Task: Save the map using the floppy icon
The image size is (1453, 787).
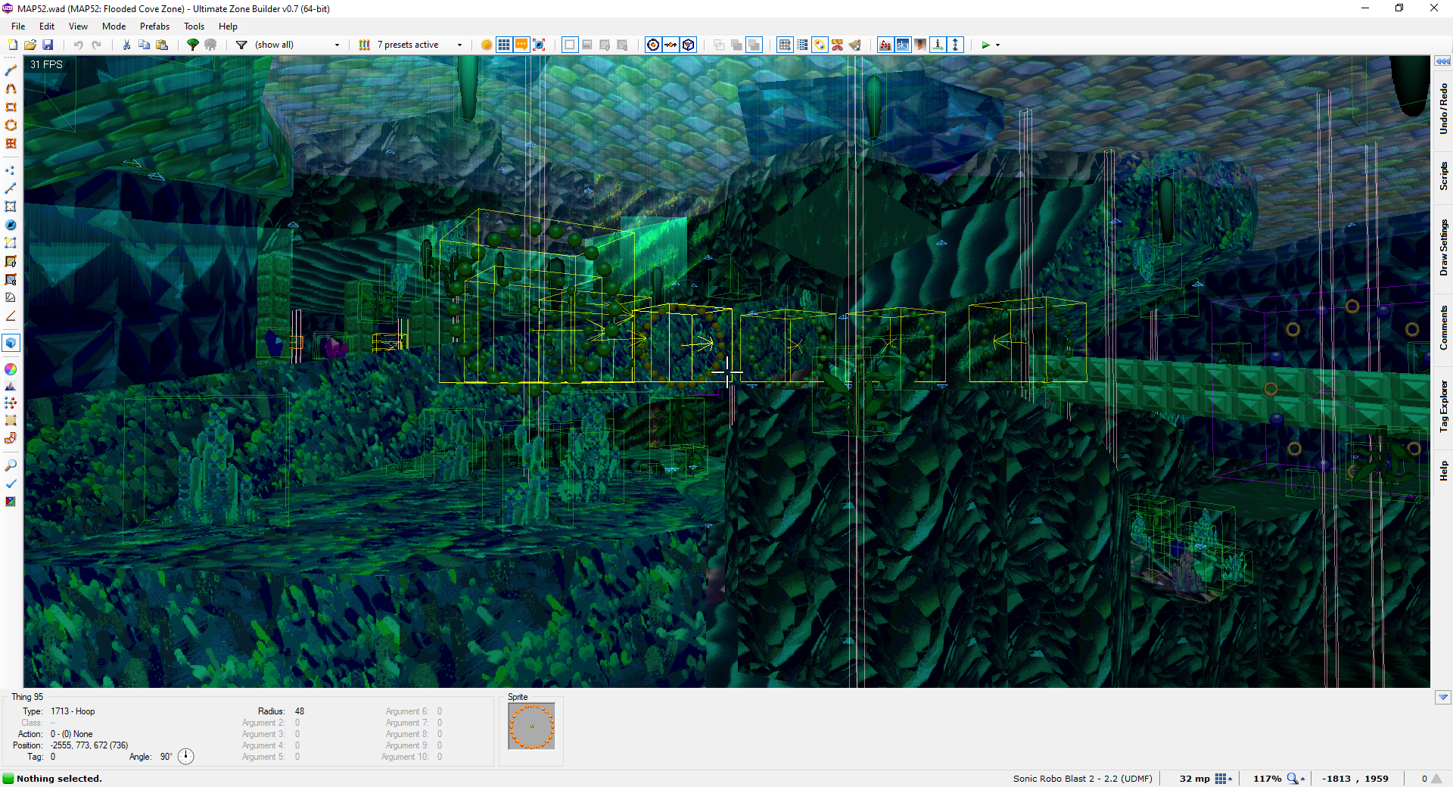Action: 48,45
